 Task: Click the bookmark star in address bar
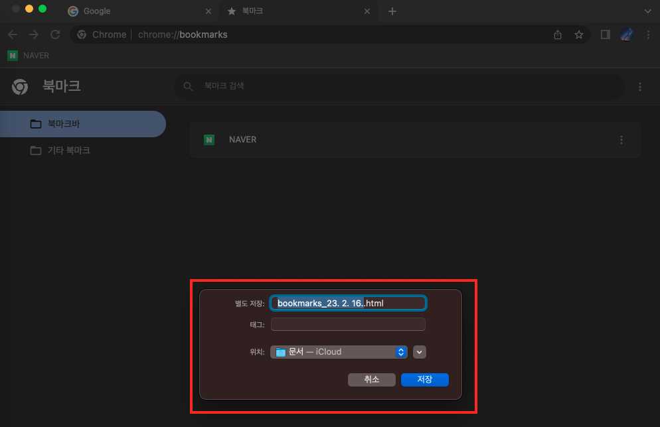(579, 34)
